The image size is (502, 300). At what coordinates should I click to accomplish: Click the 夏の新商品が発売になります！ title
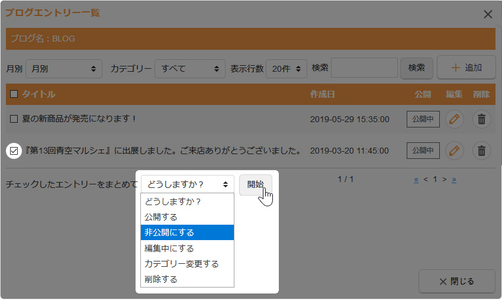point(79,119)
